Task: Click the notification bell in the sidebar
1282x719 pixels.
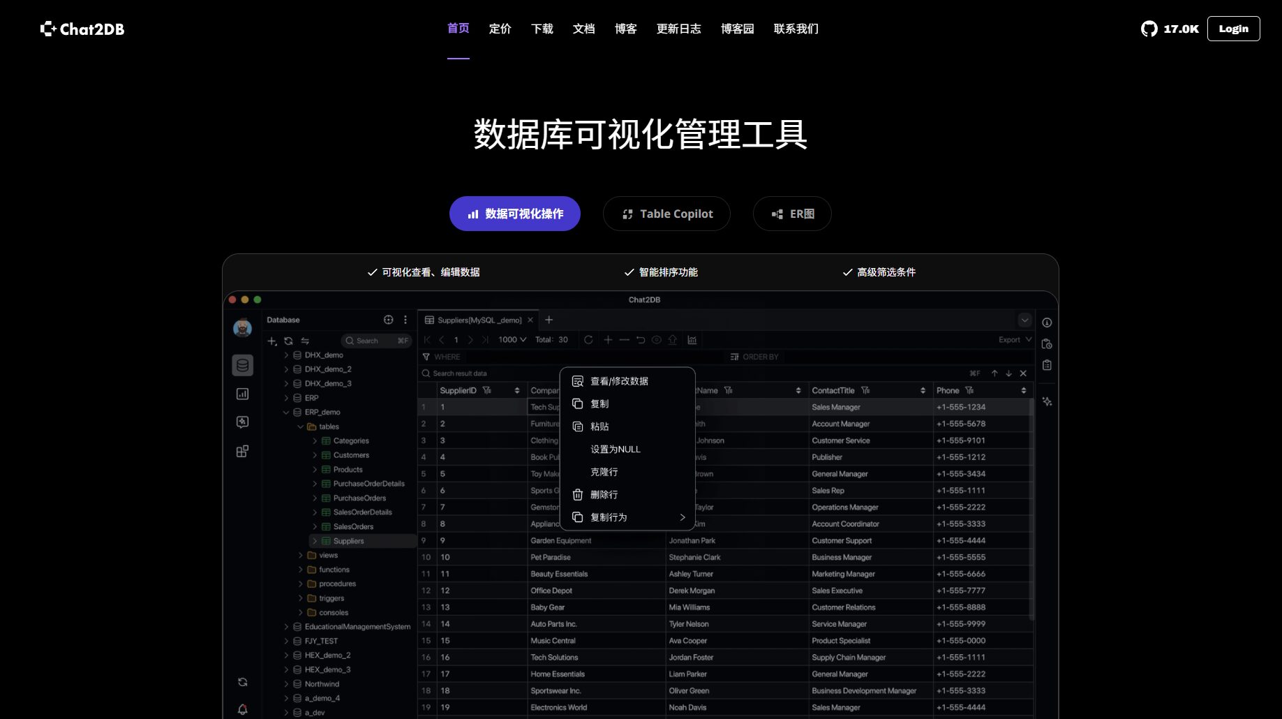Action: (x=242, y=709)
